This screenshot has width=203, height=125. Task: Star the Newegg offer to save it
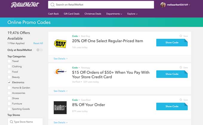coord(181,67)
